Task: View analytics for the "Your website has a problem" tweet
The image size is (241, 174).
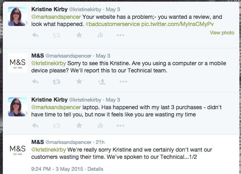Action: click(x=100, y=35)
